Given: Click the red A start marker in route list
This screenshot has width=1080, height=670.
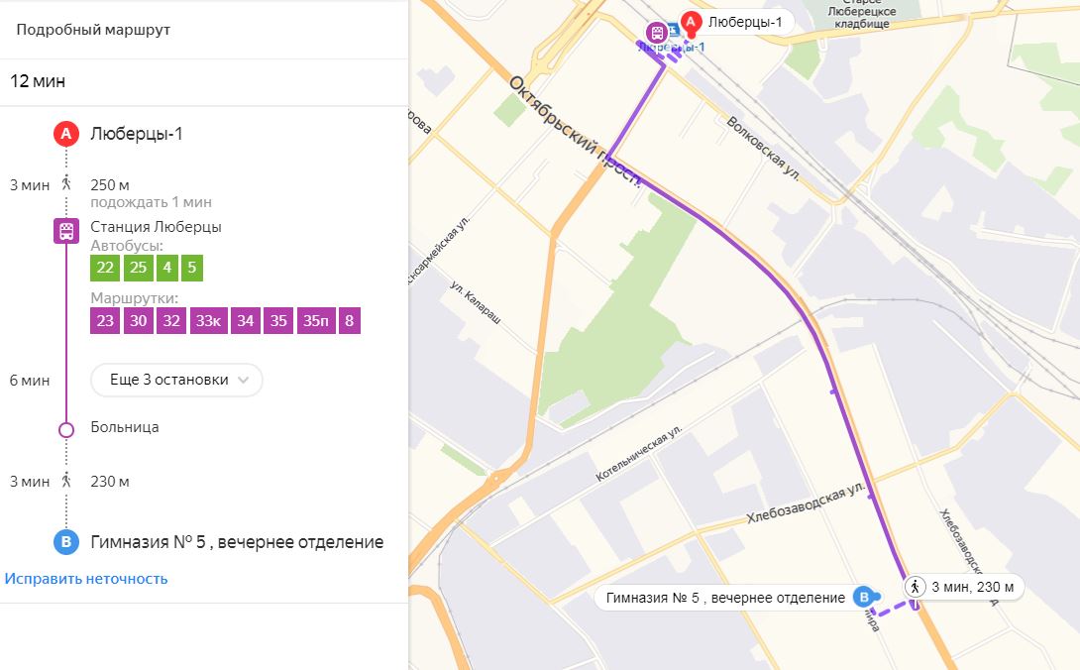Looking at the screenshot, I should pyautogui.click(x=66, y=134).
